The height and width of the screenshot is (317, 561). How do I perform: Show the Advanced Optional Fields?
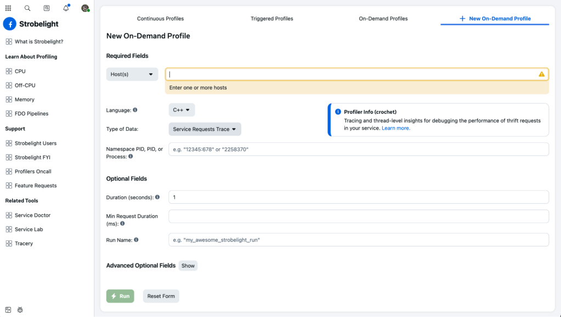(188, 266)
